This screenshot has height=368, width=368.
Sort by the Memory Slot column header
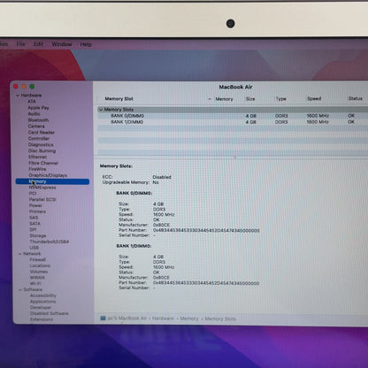click(x=119, y=99)
